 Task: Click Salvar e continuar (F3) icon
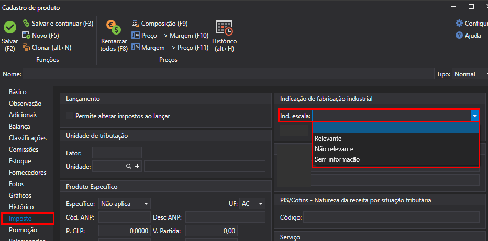[x=26, y=24]
